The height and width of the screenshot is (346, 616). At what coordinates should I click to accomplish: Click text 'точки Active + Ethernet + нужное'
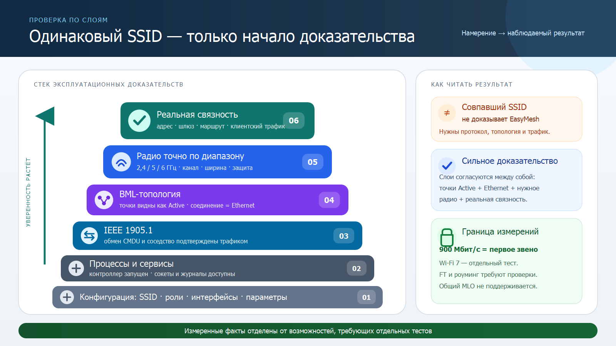[489, 188]
